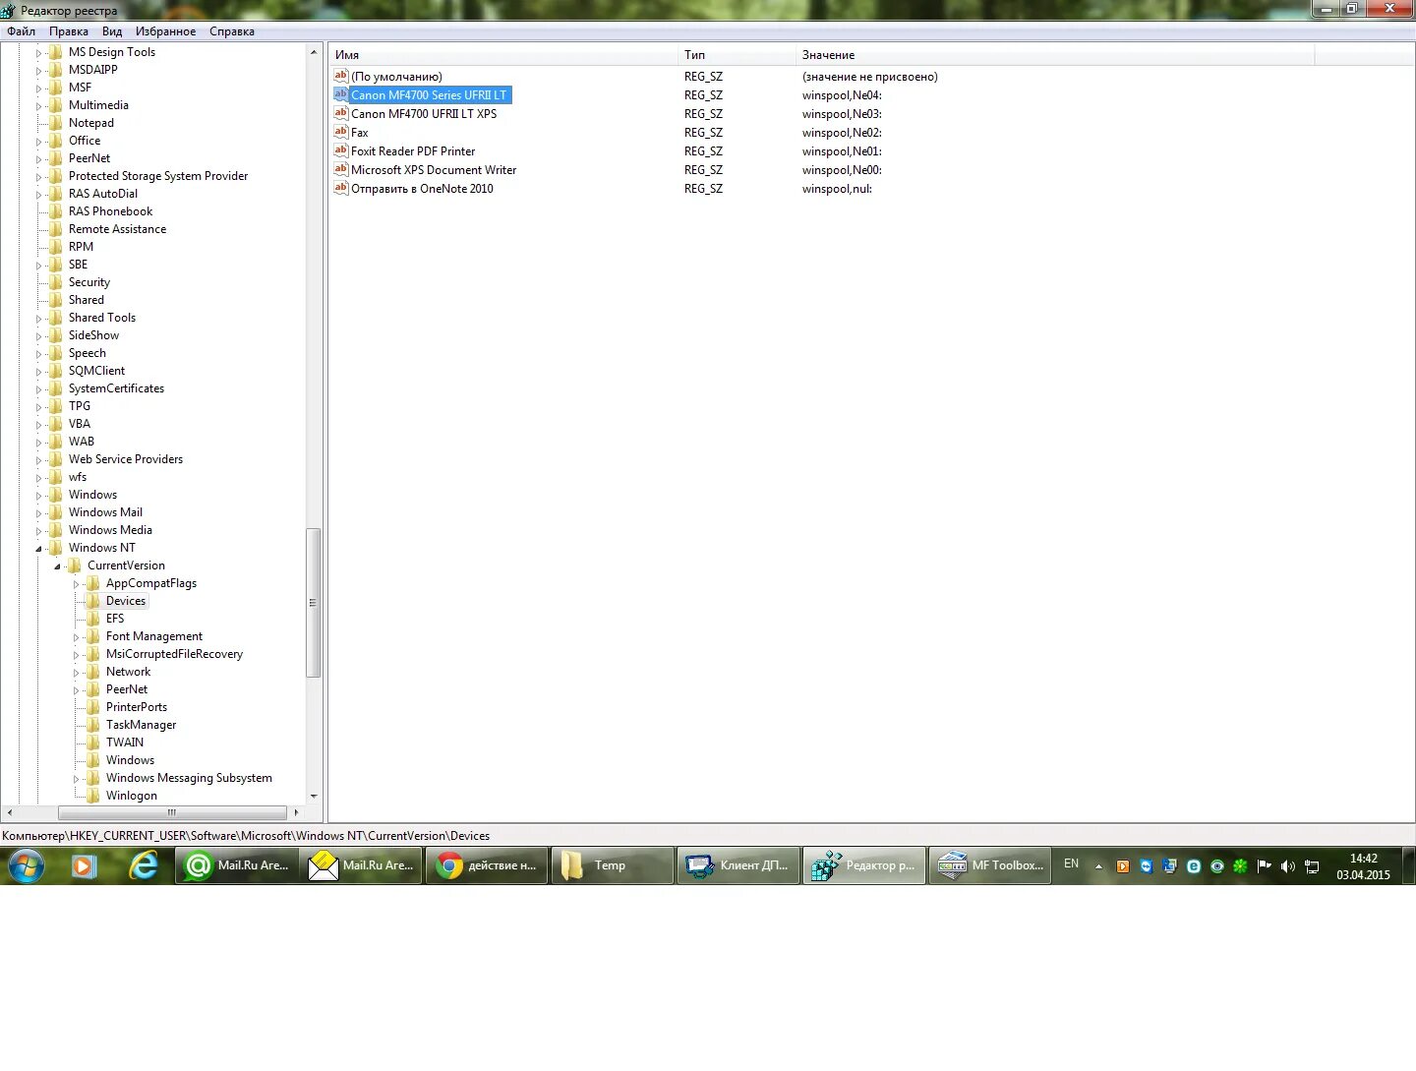The height and width of the screenshot is (1071, 1416).
Task: Expand the Windows Messaging Subsystem key
Action: tap(76, 779)
